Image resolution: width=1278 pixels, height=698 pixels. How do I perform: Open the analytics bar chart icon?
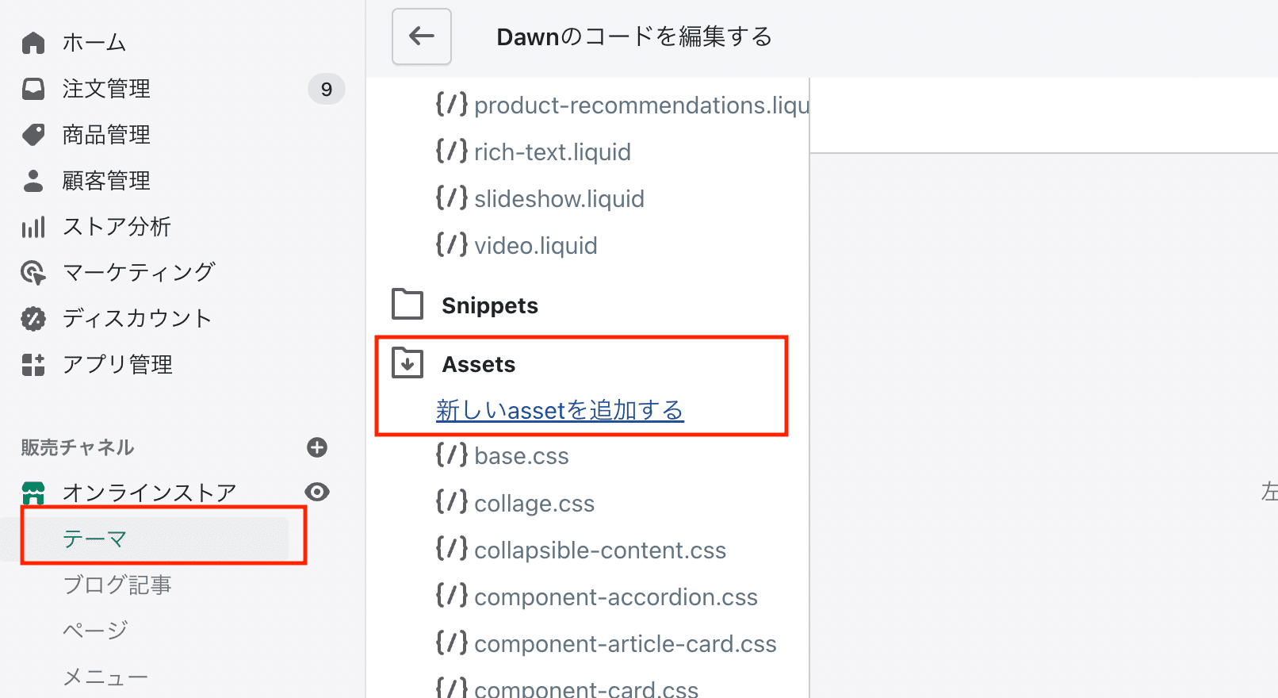pyautogui.click(x=33, y=227)
